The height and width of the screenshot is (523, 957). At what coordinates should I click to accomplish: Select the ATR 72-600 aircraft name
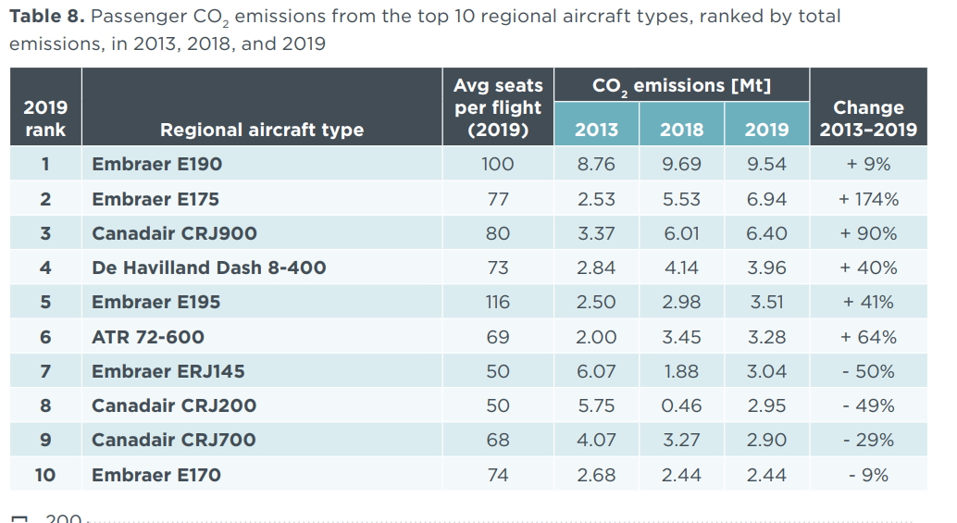click(148, 337)
